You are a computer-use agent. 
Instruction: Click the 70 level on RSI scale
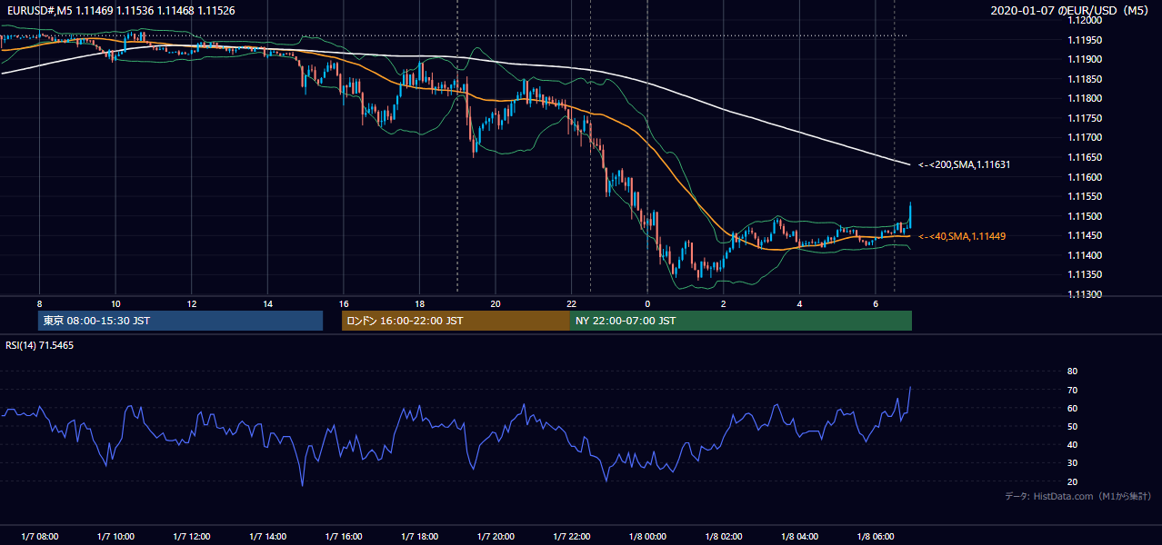coord(1072,391)
